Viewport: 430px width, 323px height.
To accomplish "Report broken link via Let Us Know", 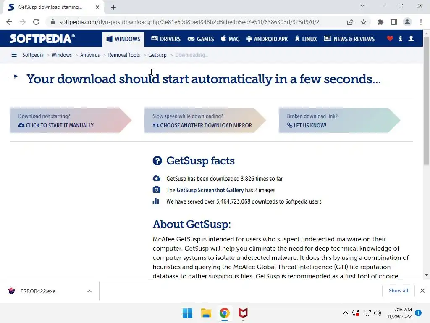I will click(x=339, y=120).
